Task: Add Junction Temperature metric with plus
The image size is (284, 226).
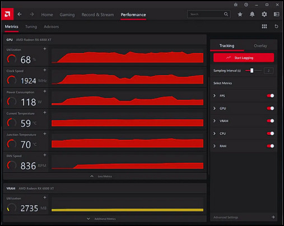Action: tap(45, 134)
